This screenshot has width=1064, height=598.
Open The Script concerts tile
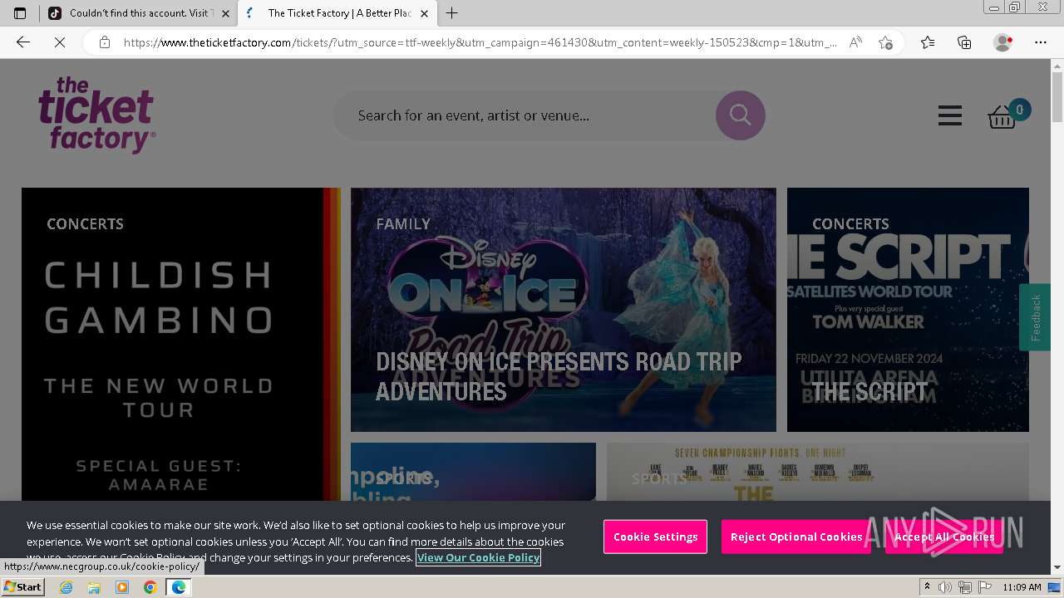(908, 310)
